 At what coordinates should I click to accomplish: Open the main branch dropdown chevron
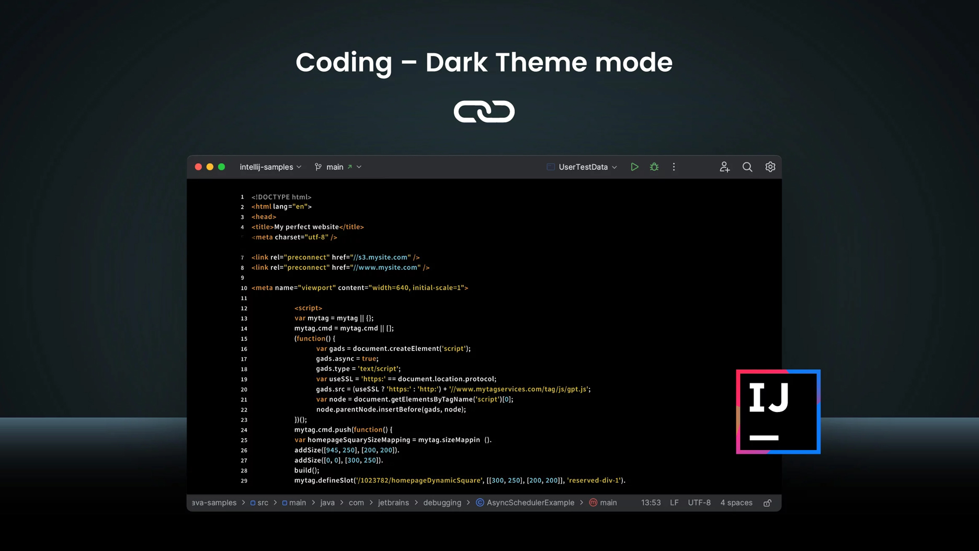point(359,167)
